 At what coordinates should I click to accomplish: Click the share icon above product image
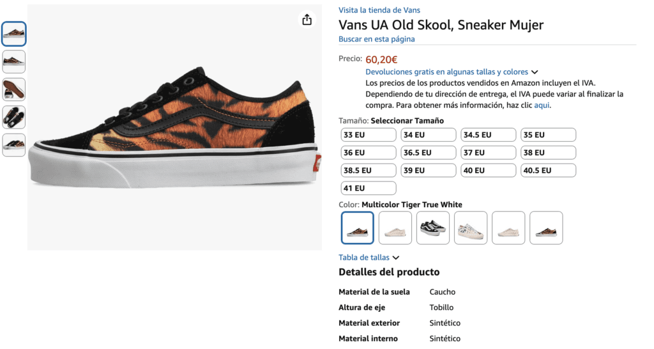pyautogui.click(x=307, y=20)
